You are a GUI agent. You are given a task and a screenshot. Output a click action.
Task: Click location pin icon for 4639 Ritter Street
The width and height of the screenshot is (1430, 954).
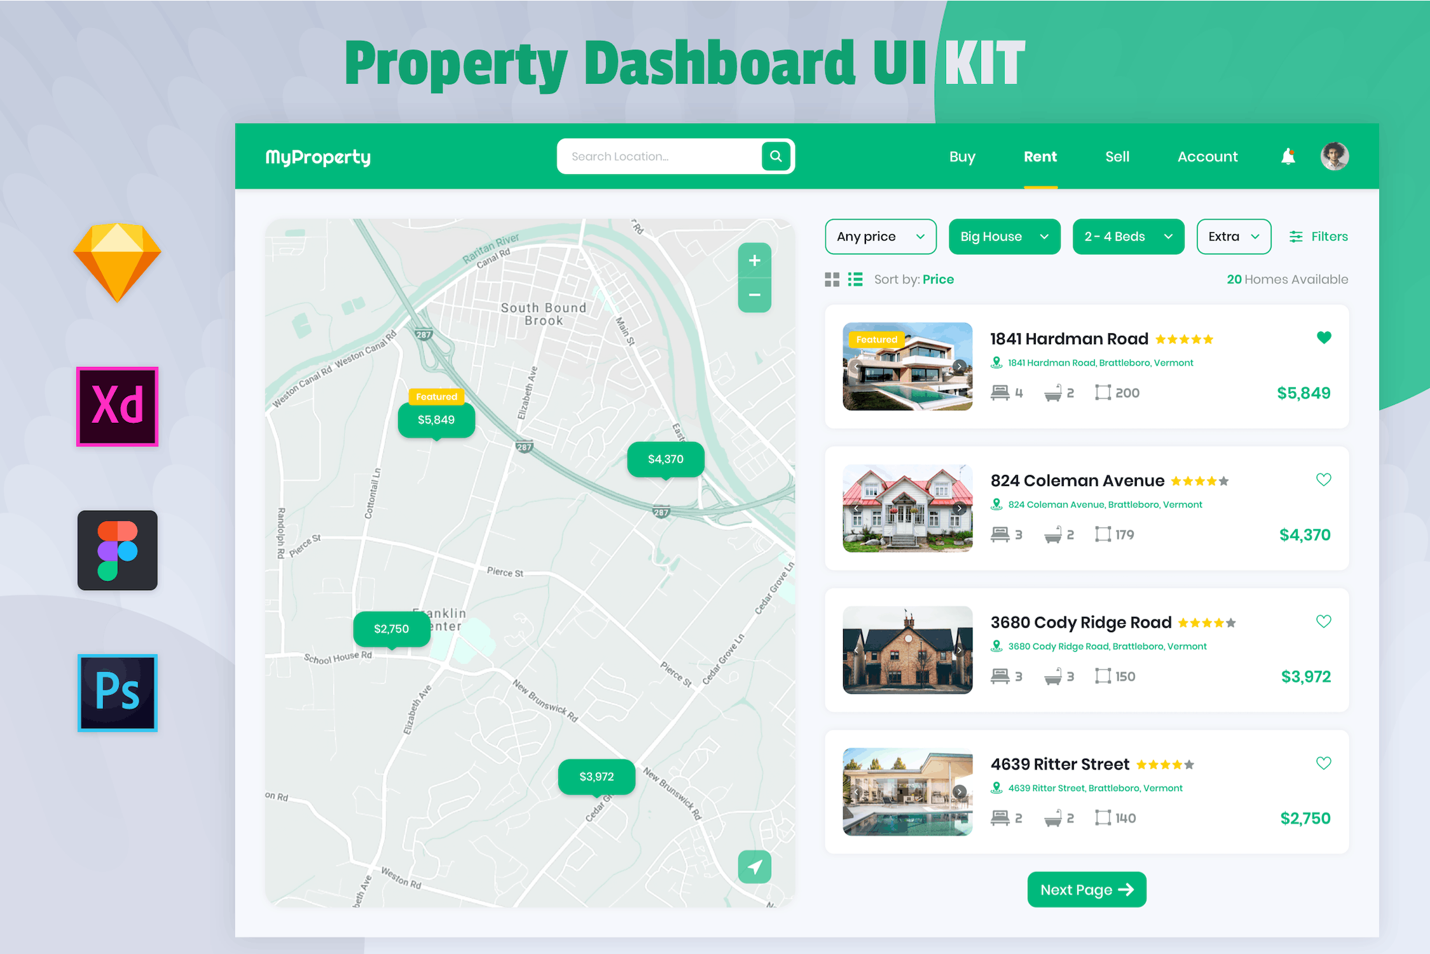tap(996, 788)
